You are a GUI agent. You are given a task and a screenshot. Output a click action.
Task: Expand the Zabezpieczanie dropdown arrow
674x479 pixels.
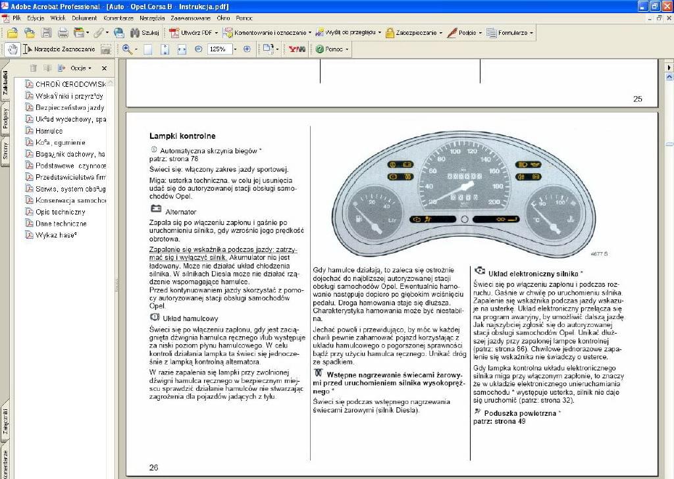pos(441,33)
